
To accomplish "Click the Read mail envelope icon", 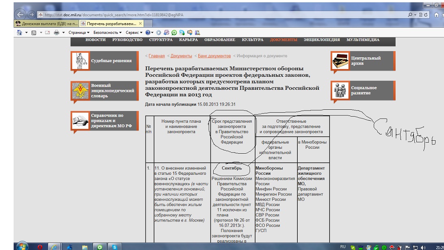I will pos(48,33).
